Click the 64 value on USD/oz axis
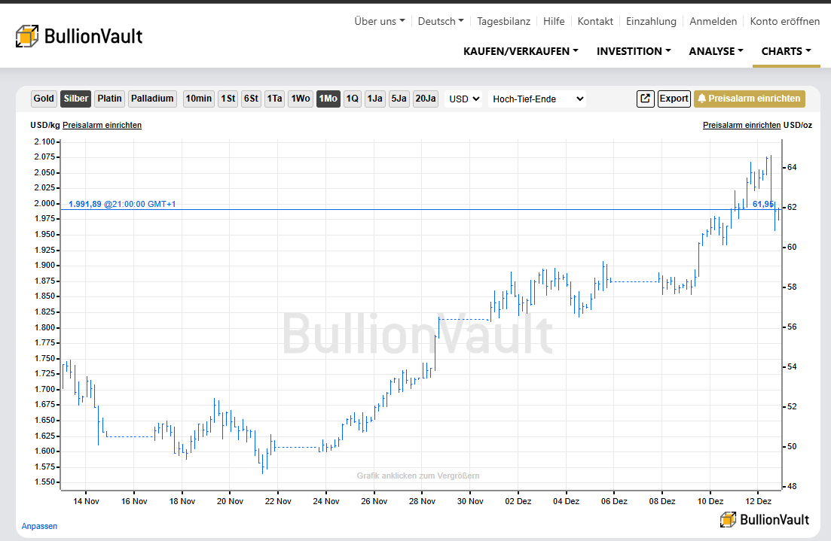831x541 pixels. point(792,167)
